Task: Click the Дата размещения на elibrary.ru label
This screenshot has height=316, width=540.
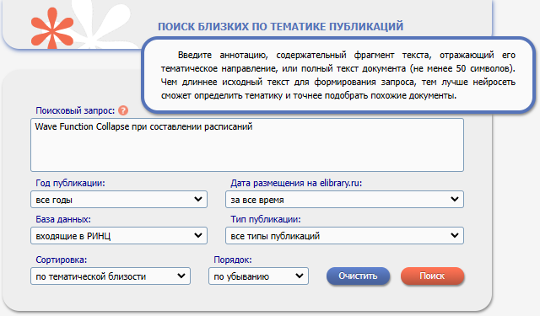Action: 296,183
